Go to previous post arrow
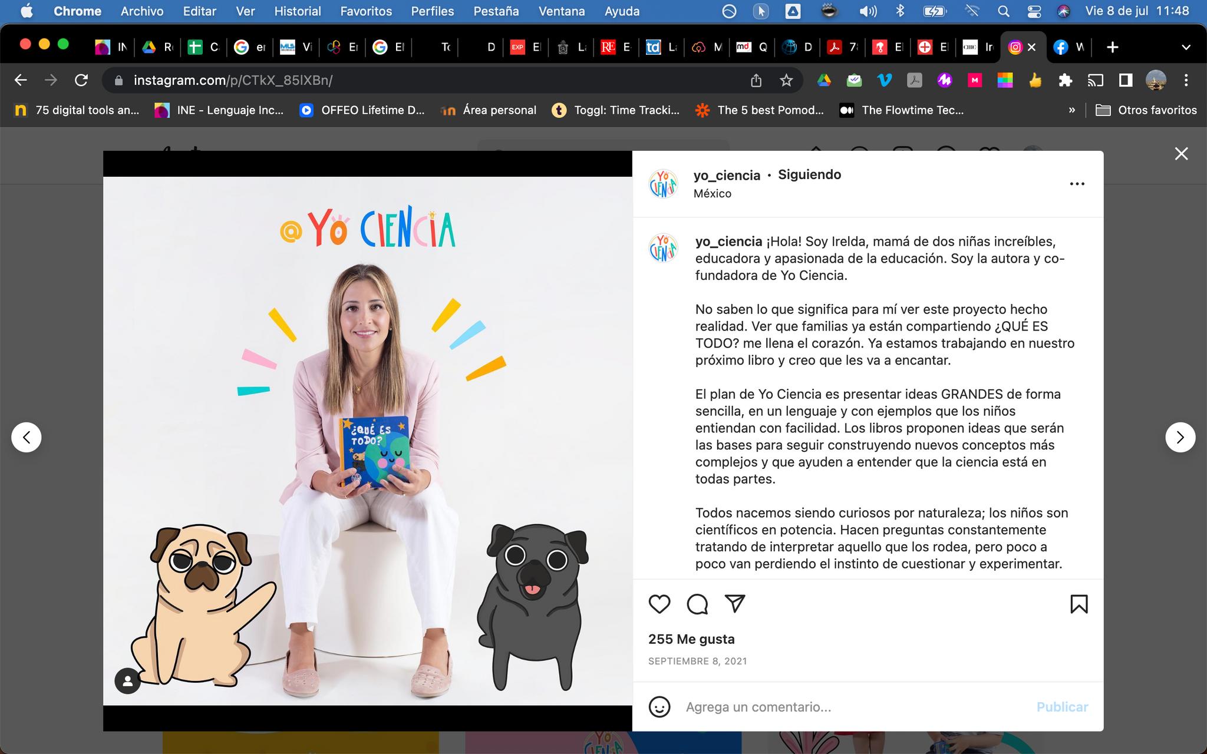The height and width of the screenshot is (754, 1207). point(27,437)
